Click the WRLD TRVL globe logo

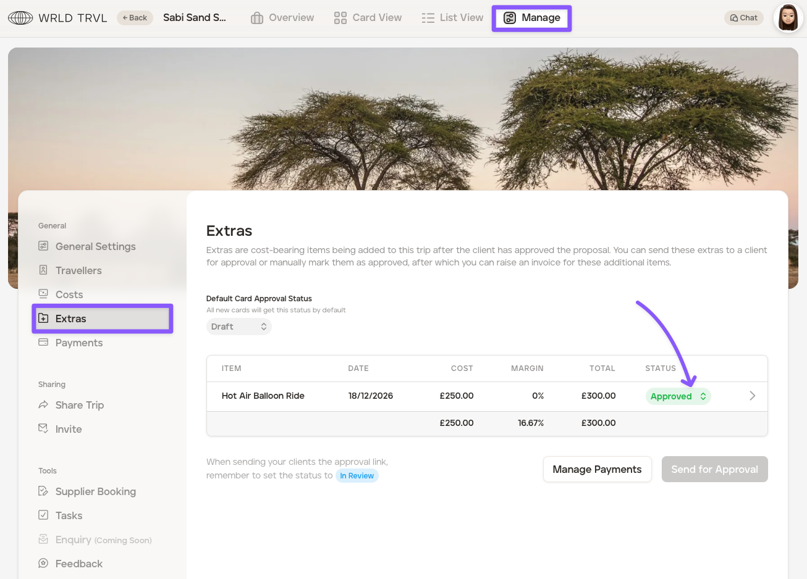coord(20,18)
